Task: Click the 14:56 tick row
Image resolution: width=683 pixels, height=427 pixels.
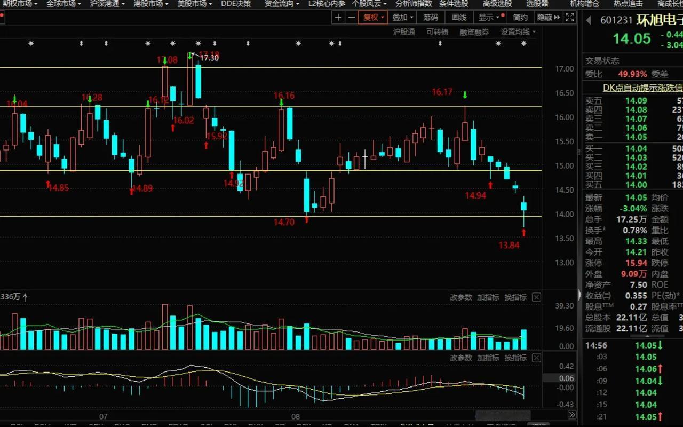Action: tap(632, 345)
